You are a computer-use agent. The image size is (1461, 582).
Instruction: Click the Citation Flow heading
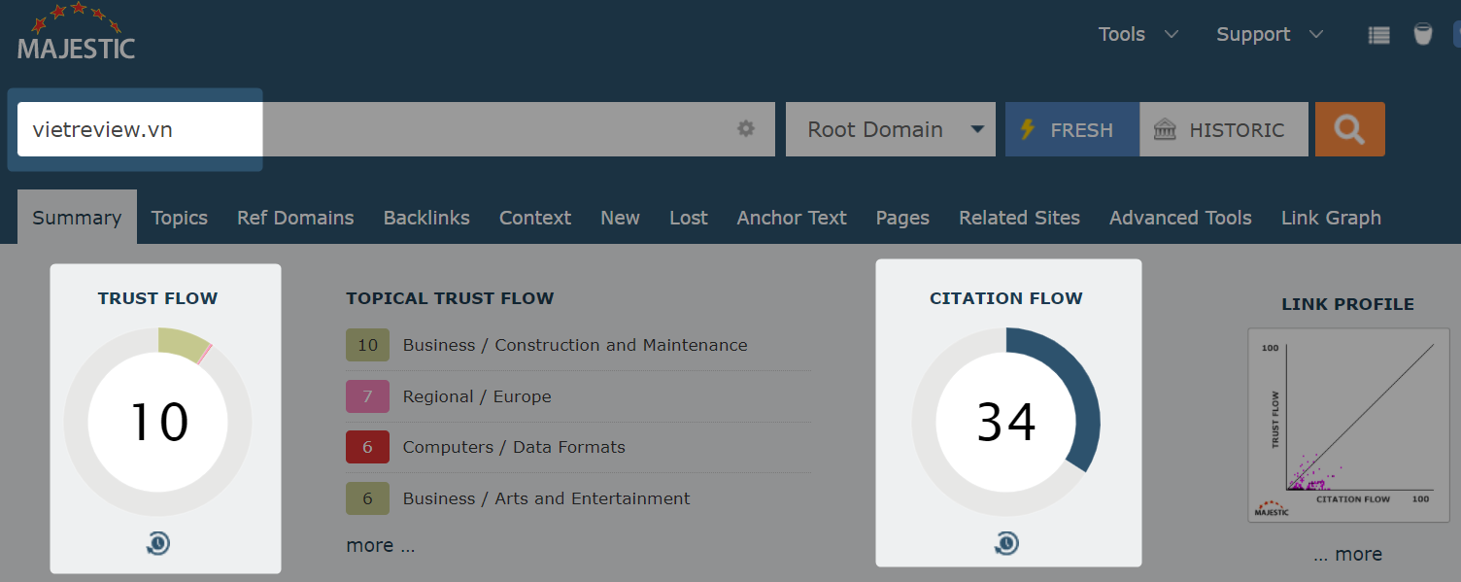(1006, 298)
